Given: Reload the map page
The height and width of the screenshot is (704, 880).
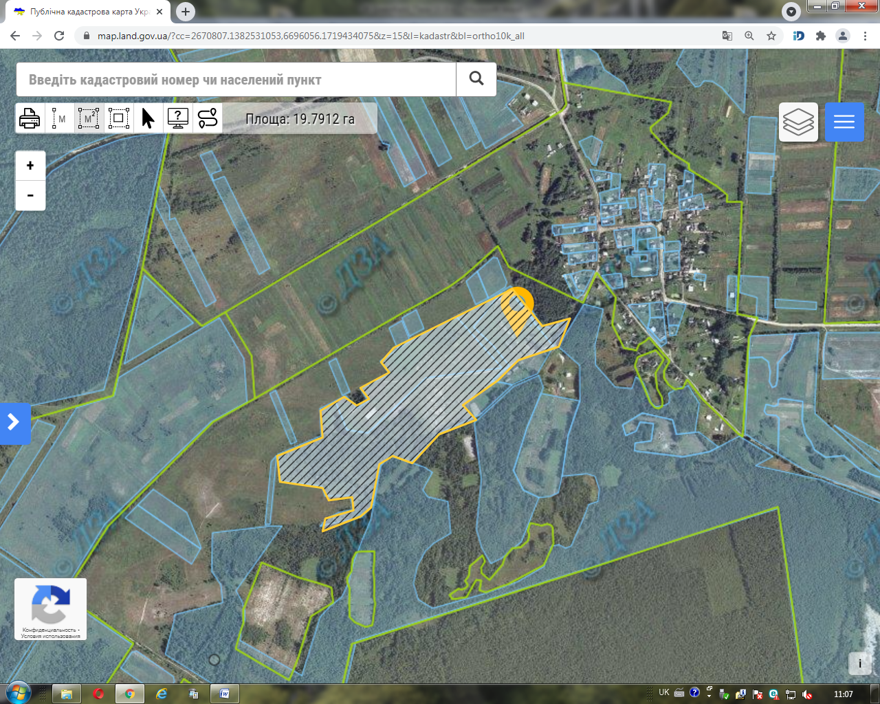Looking at the screenshot, I should [x=59, y=36].
